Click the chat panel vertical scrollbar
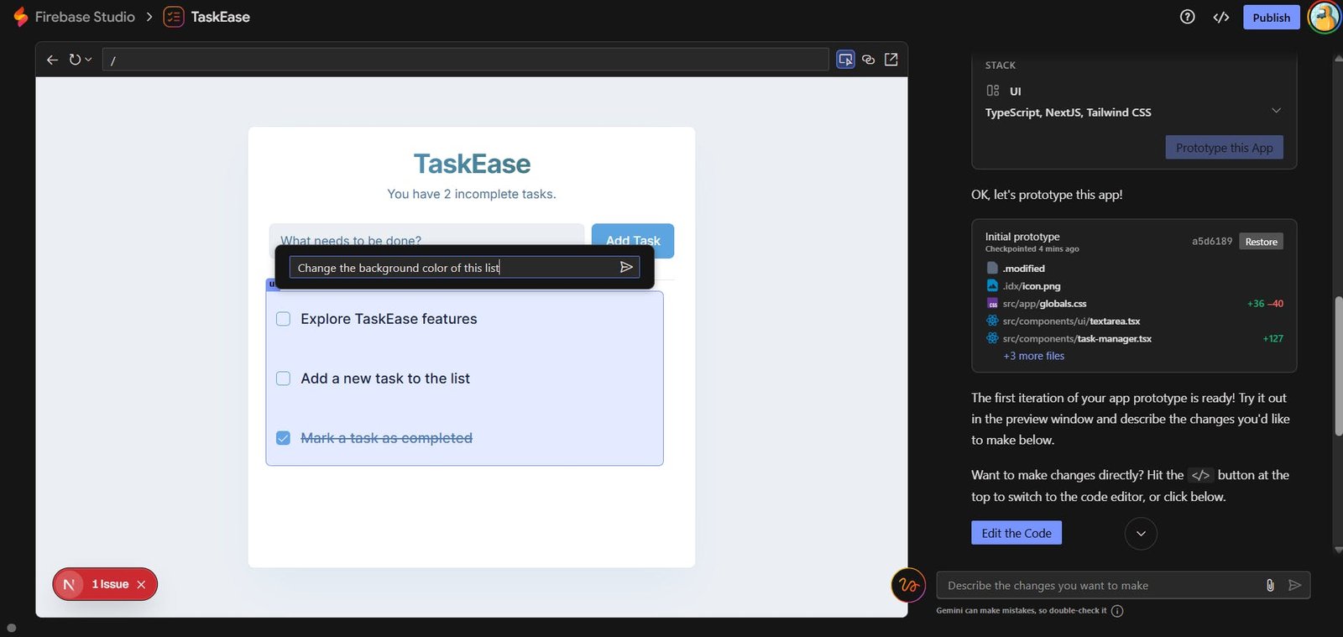This screenshot has width=1343, height=637. tap(1338, 366)
